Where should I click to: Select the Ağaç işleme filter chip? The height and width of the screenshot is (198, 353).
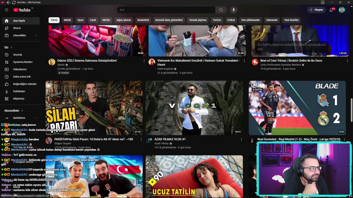[x=124, y=20]
